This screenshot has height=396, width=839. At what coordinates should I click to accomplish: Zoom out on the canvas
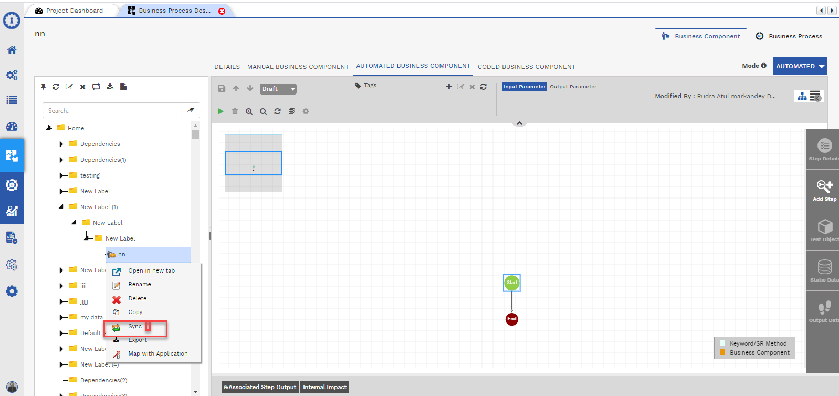tap(263, 111)
